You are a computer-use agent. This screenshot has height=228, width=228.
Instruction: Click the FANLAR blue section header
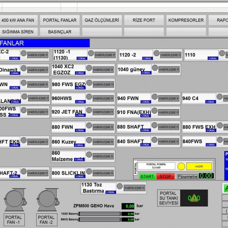[x=45, y=43]
